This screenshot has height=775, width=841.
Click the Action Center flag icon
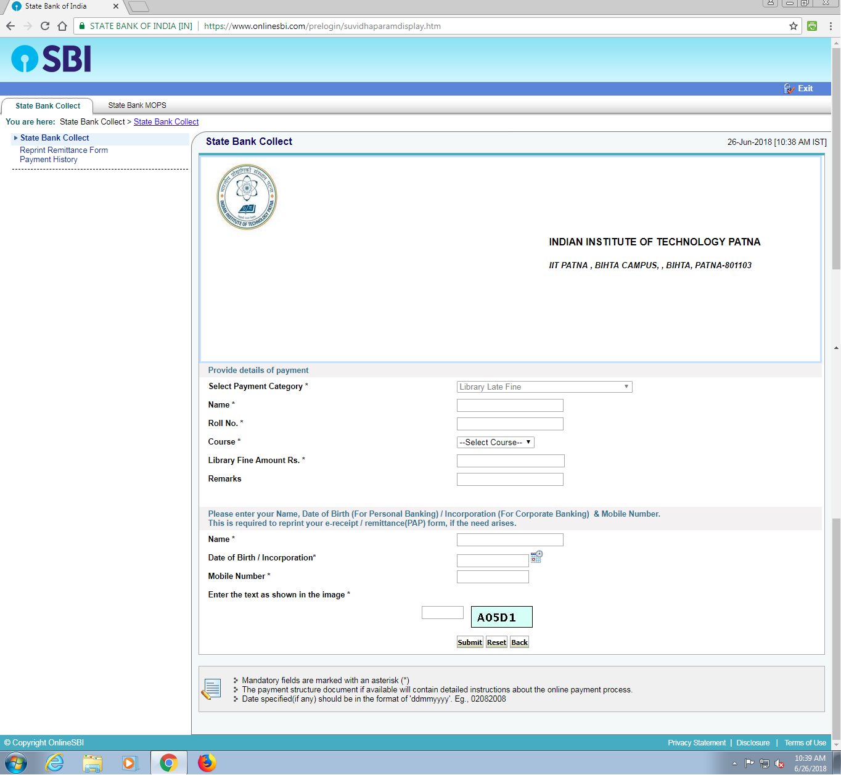750,763
